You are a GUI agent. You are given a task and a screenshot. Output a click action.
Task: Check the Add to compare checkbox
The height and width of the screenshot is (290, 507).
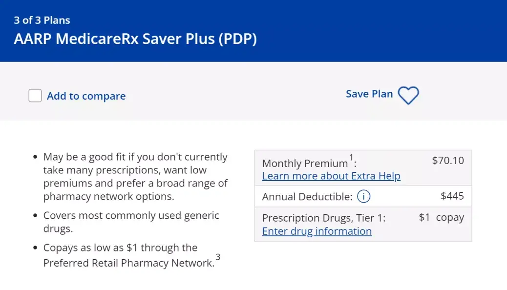[35, 96]
